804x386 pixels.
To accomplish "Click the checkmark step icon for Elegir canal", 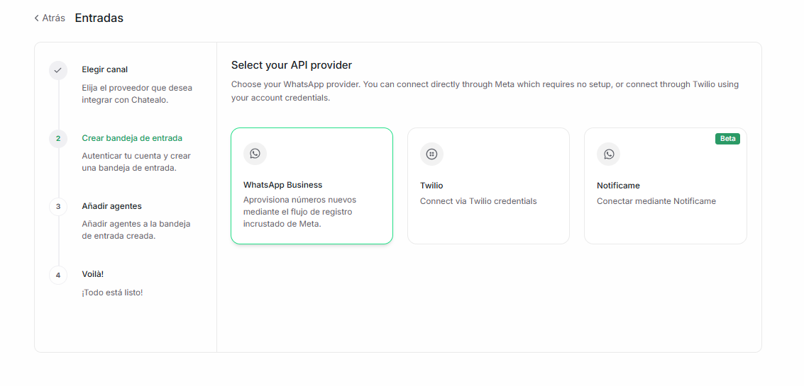I will tap(58, 70).
